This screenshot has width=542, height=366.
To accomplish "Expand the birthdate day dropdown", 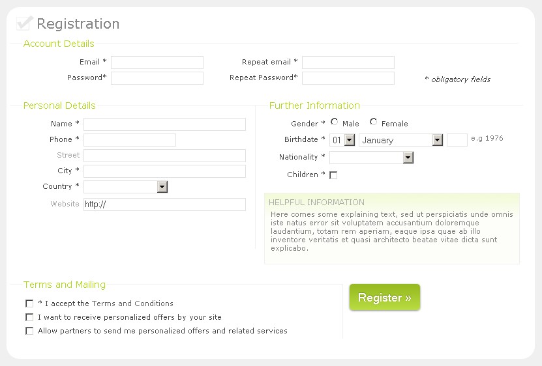I will (349, 140).
